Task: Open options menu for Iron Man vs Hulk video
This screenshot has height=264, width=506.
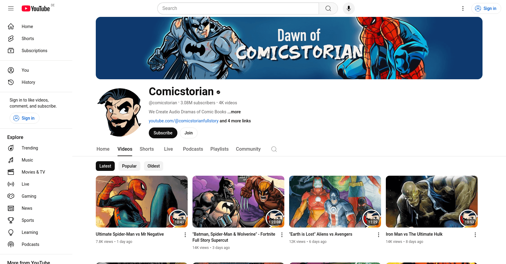Action: pyautogui.click(x=475, y=235)
